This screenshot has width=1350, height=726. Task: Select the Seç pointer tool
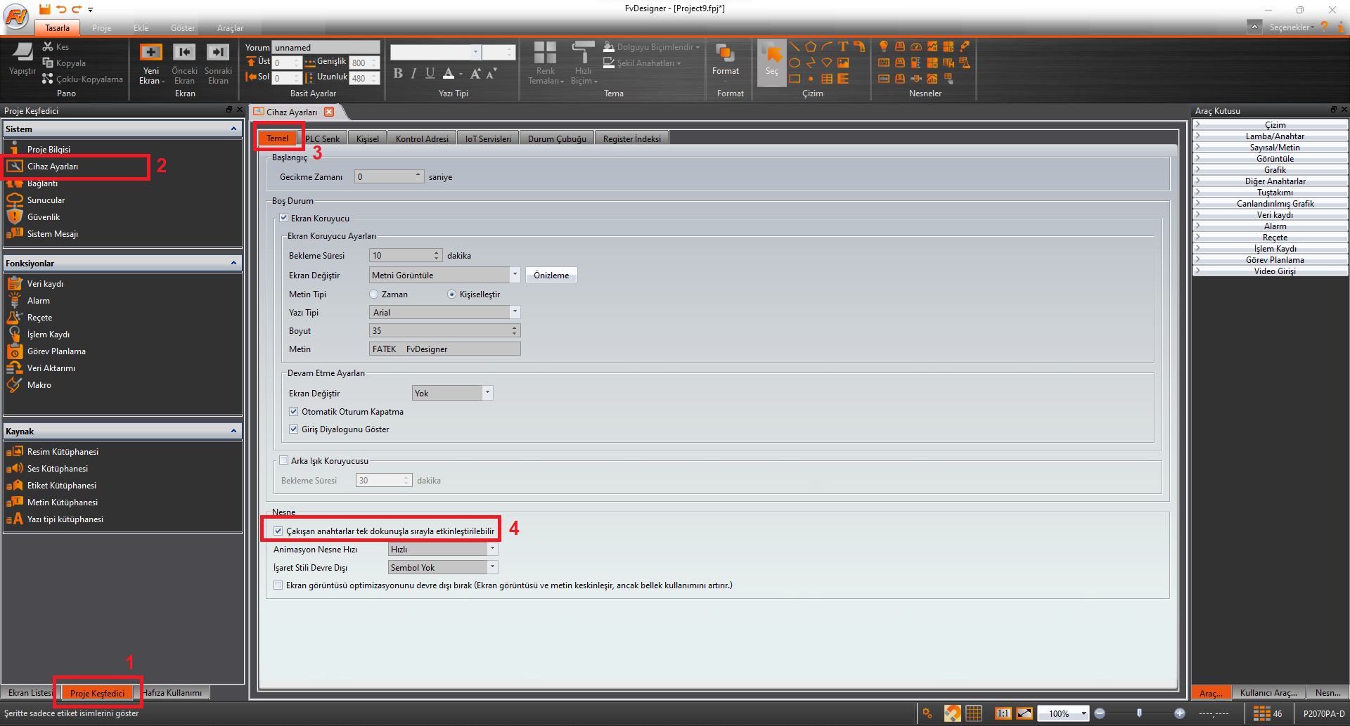coord(772,60)
